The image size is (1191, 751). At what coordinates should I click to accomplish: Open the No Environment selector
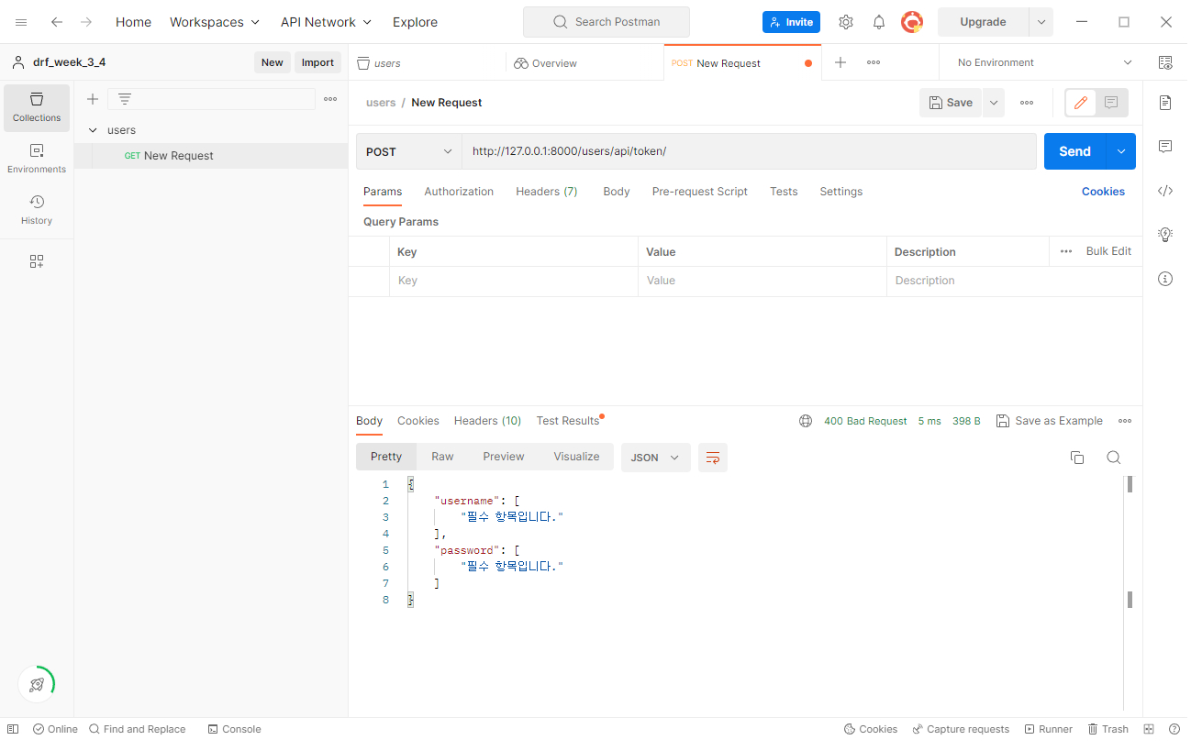click(1044, 62)
